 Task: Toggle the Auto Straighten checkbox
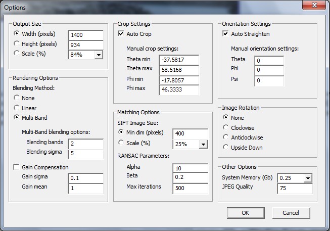point(225,33)
